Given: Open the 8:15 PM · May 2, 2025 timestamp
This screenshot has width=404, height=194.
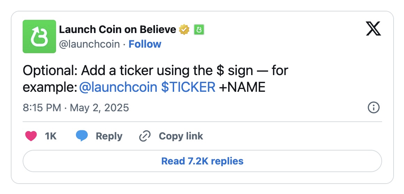Looking at the screenshot, I should pos(76,108).
